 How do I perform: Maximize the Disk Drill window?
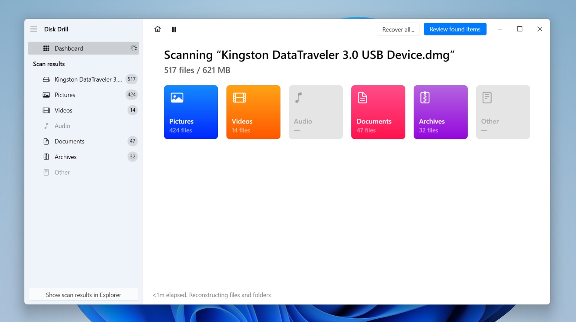[520, 29]
